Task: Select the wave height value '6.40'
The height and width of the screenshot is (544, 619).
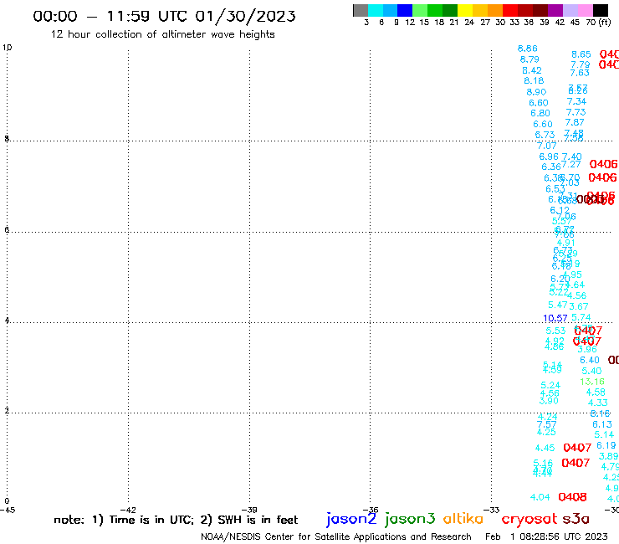Action: (x=590, y=361)
